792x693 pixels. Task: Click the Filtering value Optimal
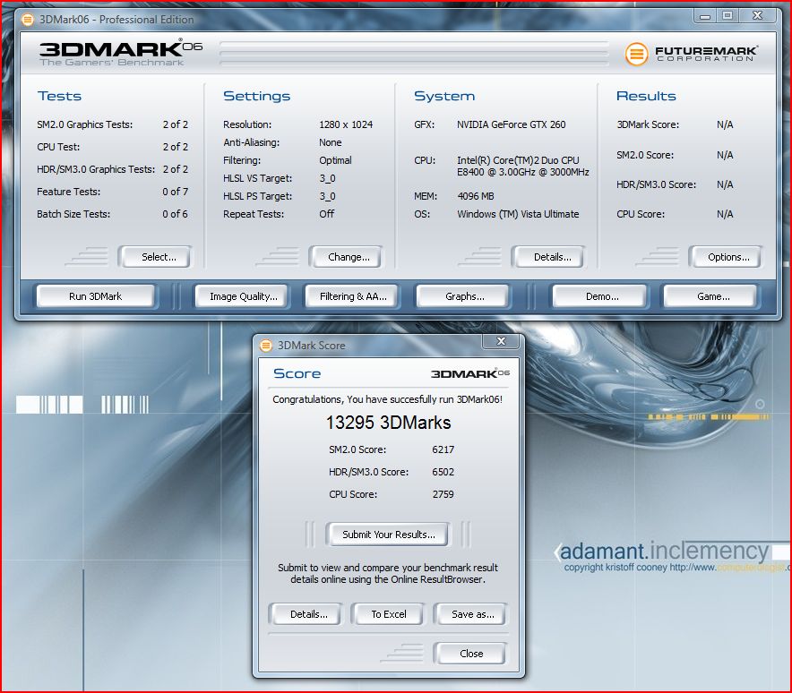(335, 160)
